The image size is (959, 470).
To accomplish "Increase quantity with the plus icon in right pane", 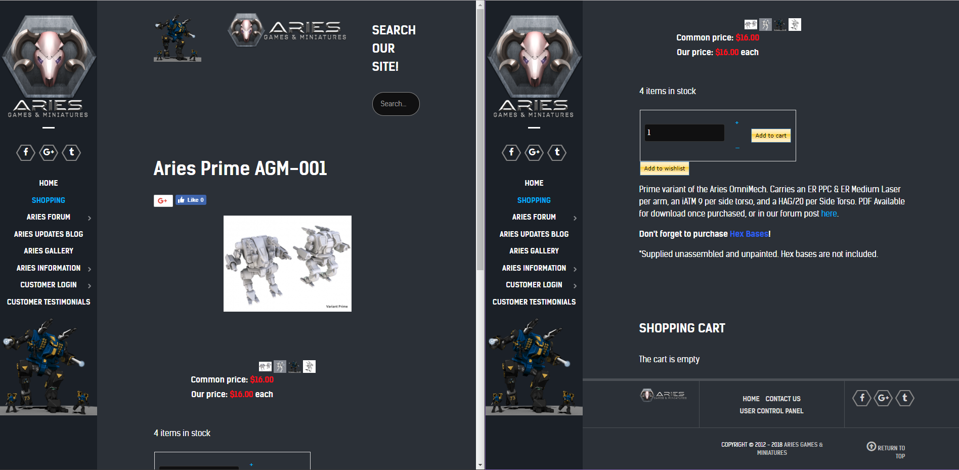I will (737, 123).
